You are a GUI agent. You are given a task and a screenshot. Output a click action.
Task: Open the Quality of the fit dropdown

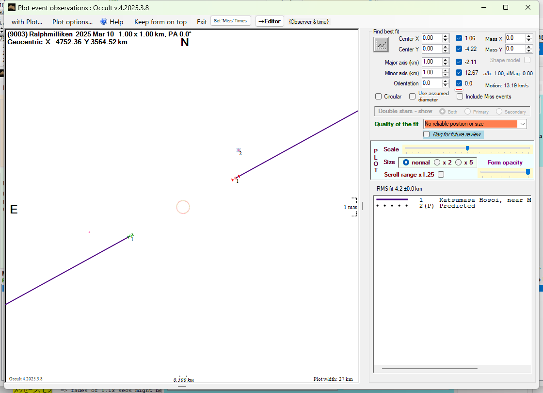pos(522,124)
